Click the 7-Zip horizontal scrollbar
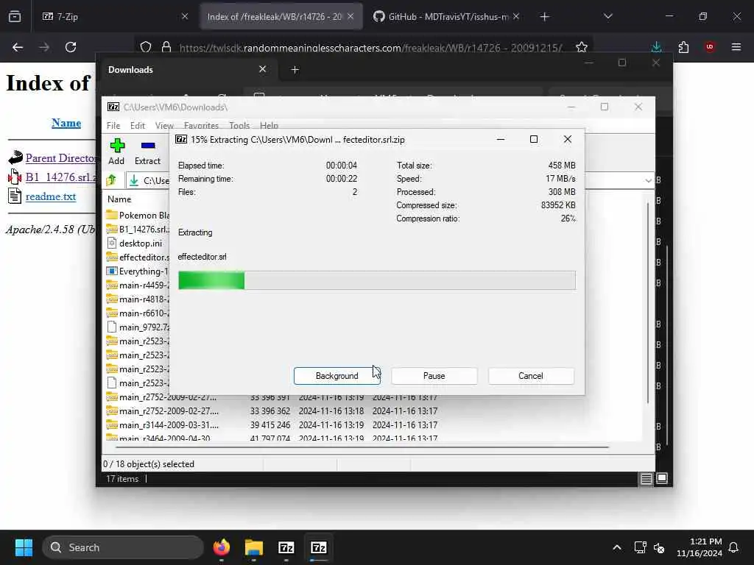 [x=362, y=447]
